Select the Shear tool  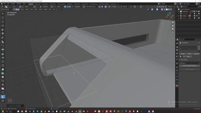click(3, 89)
